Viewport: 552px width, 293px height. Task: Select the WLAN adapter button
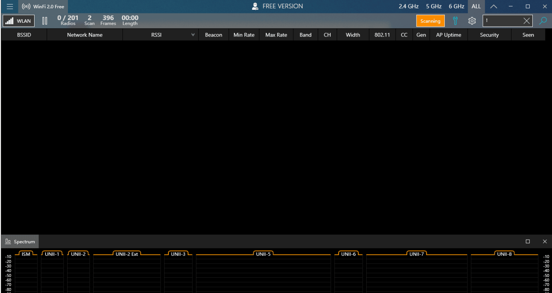tap(18, 21)
